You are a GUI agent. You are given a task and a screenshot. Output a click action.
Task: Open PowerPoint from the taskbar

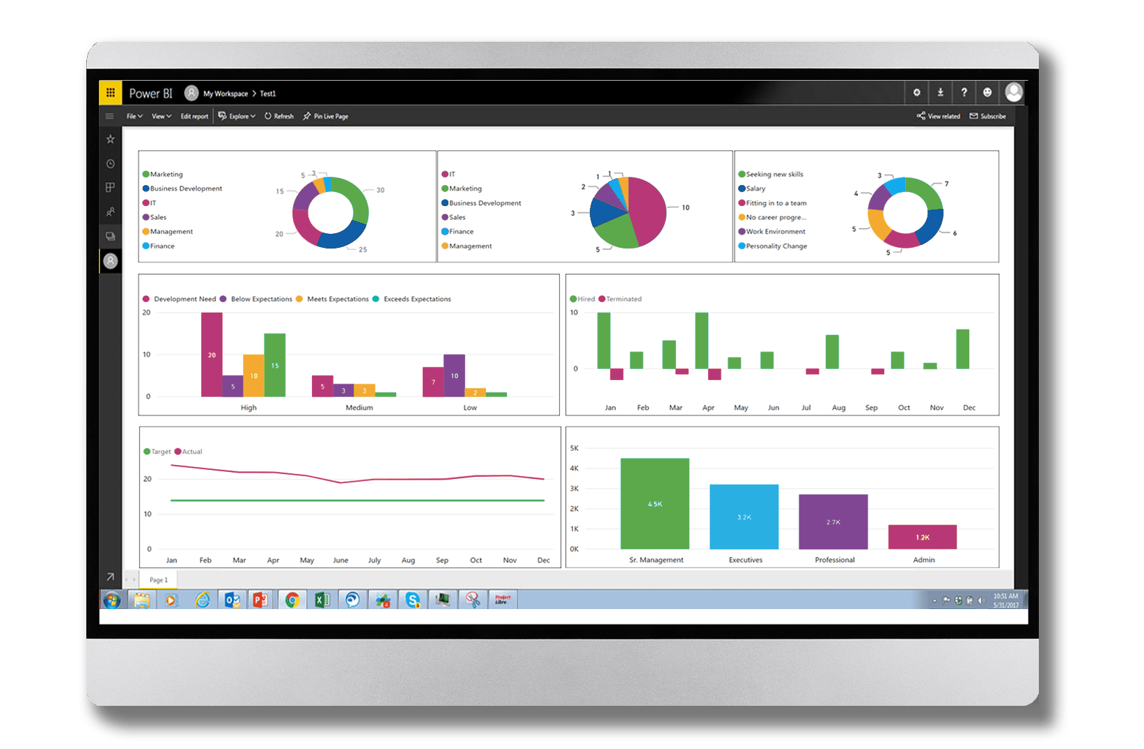point(261,600)
